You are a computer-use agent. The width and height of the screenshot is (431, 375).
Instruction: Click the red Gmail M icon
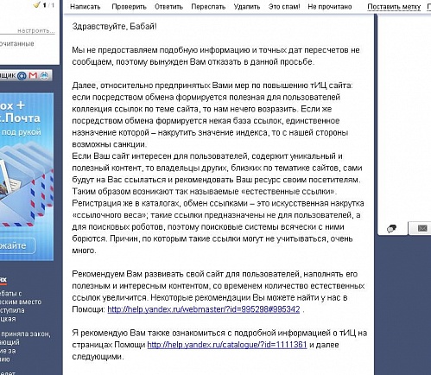(33, 75)
